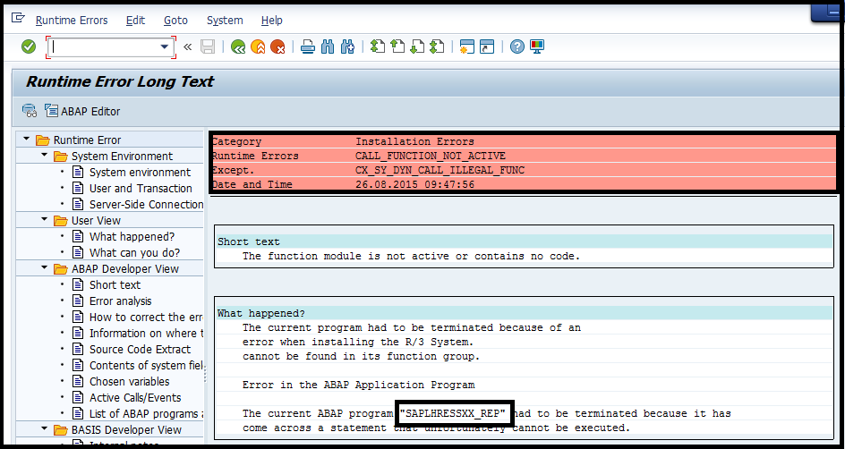
Task: Click the System Environment folder label
Action: click(x=123, y=157)
